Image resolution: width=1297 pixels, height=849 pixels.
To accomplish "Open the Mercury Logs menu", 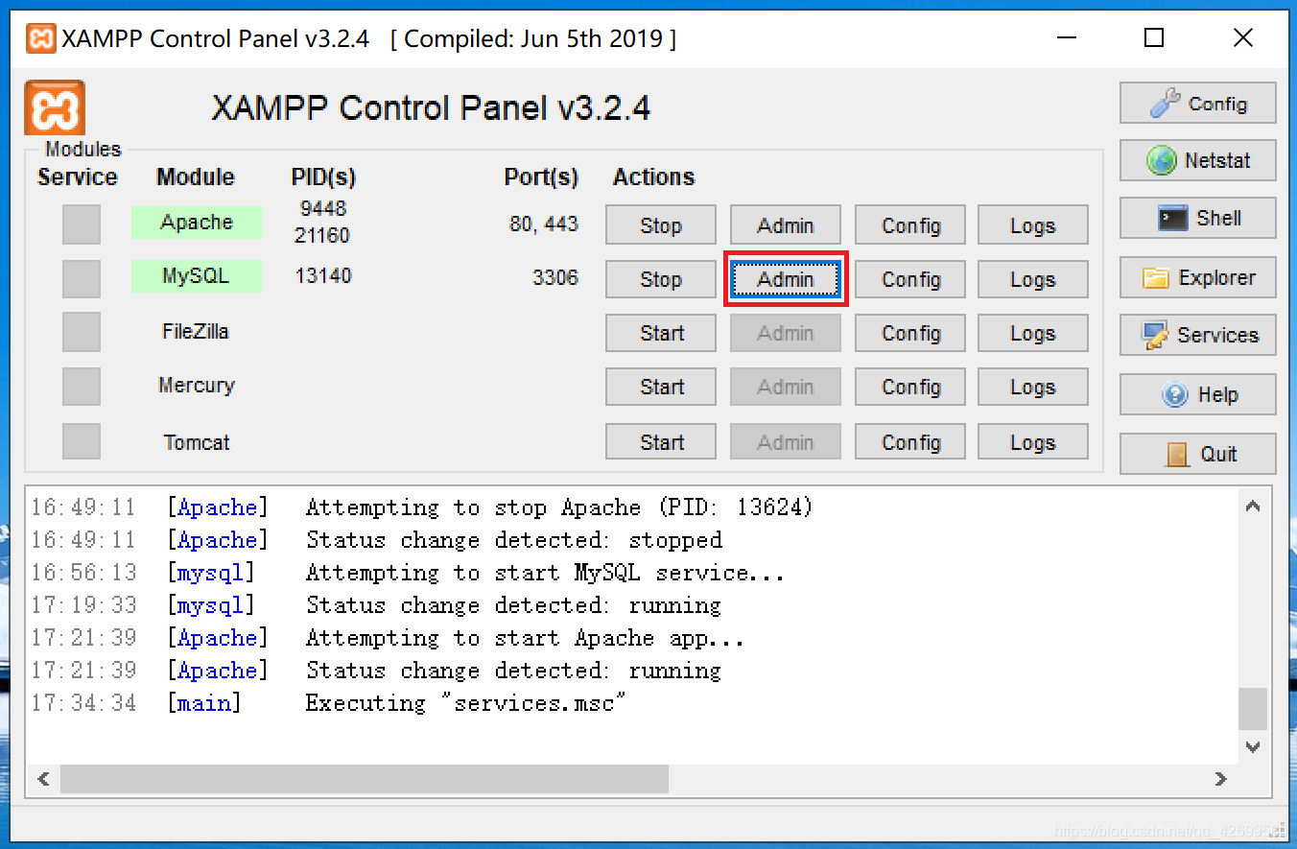I will [1033, 387].
